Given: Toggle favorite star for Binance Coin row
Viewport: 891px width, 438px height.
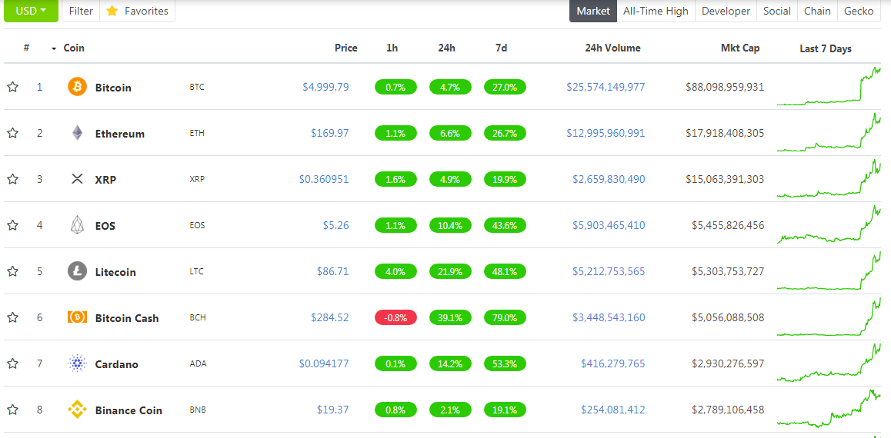Looking at the screenshot, I should 12,409.
